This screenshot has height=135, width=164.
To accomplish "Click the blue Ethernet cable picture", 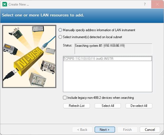I will [x=48, y=42].
